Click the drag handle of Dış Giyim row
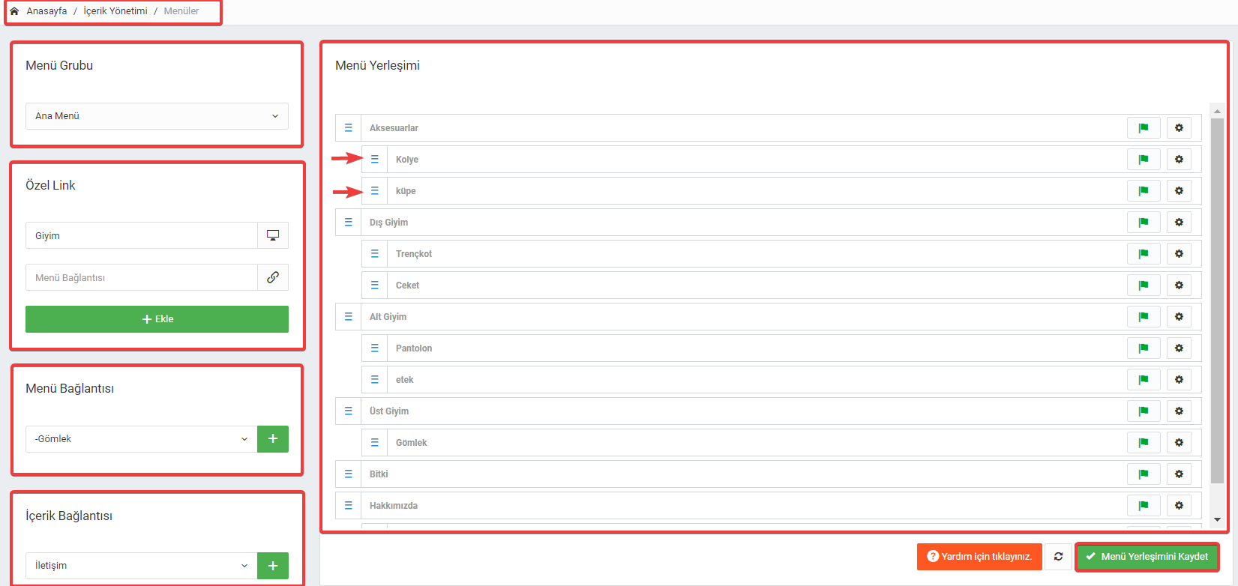 coord(349,223)
